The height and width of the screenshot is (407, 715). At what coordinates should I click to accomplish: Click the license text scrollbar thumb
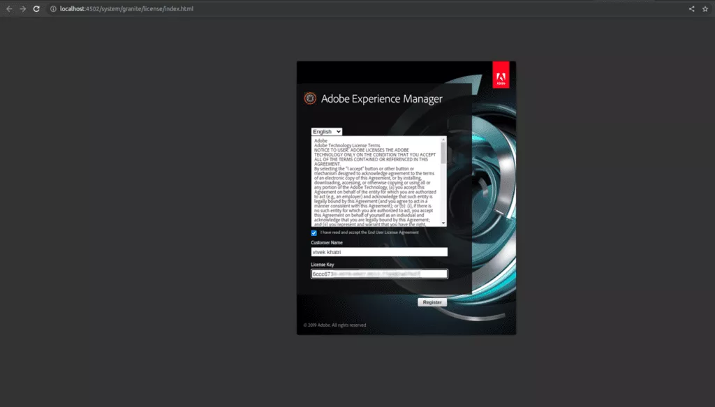coord(443,154)
